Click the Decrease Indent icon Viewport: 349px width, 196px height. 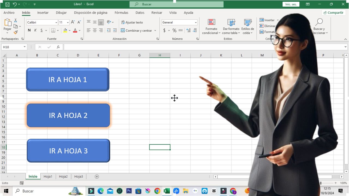[x=109, y=30]
